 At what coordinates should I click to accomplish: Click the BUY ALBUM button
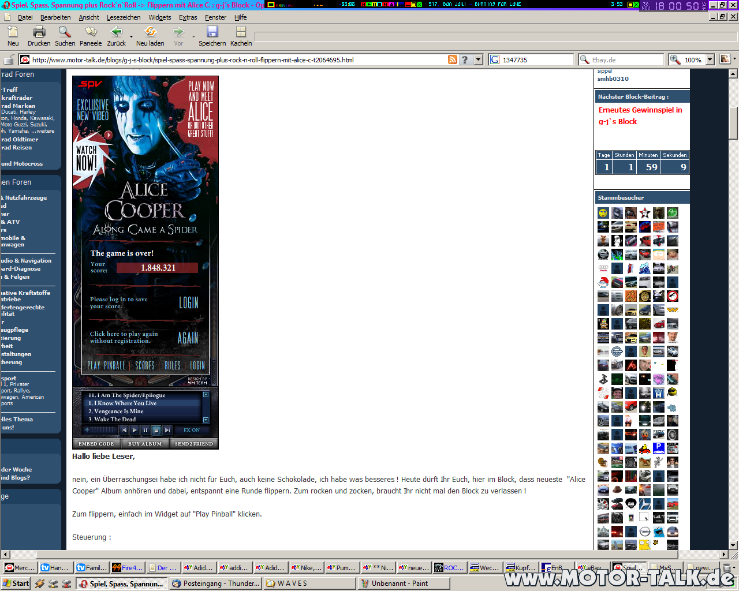coord(145,444)
